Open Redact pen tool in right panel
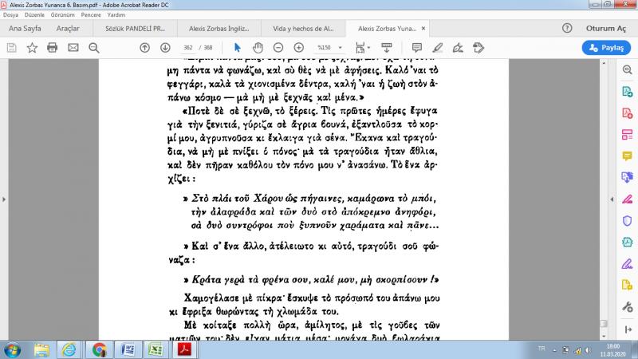This screenshot has width=638, height=359. [627, 199]
